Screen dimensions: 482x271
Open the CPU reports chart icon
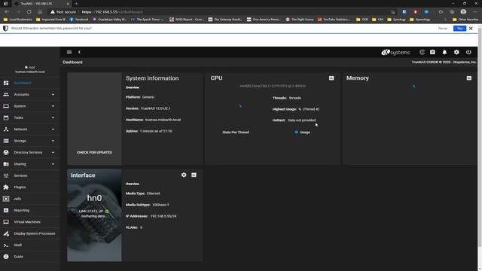coord(331,78)
